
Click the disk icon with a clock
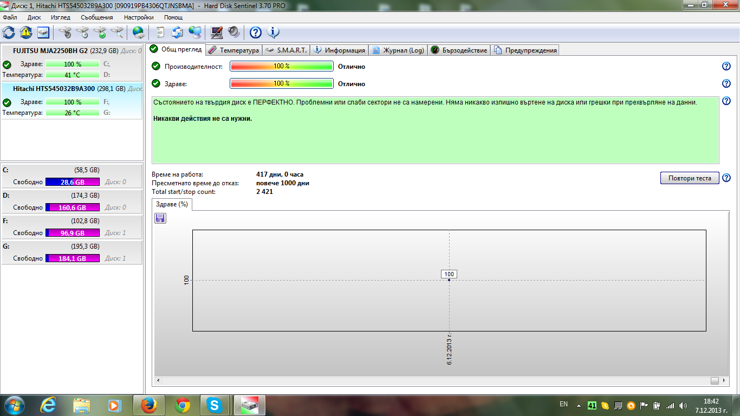pos(82,32)
